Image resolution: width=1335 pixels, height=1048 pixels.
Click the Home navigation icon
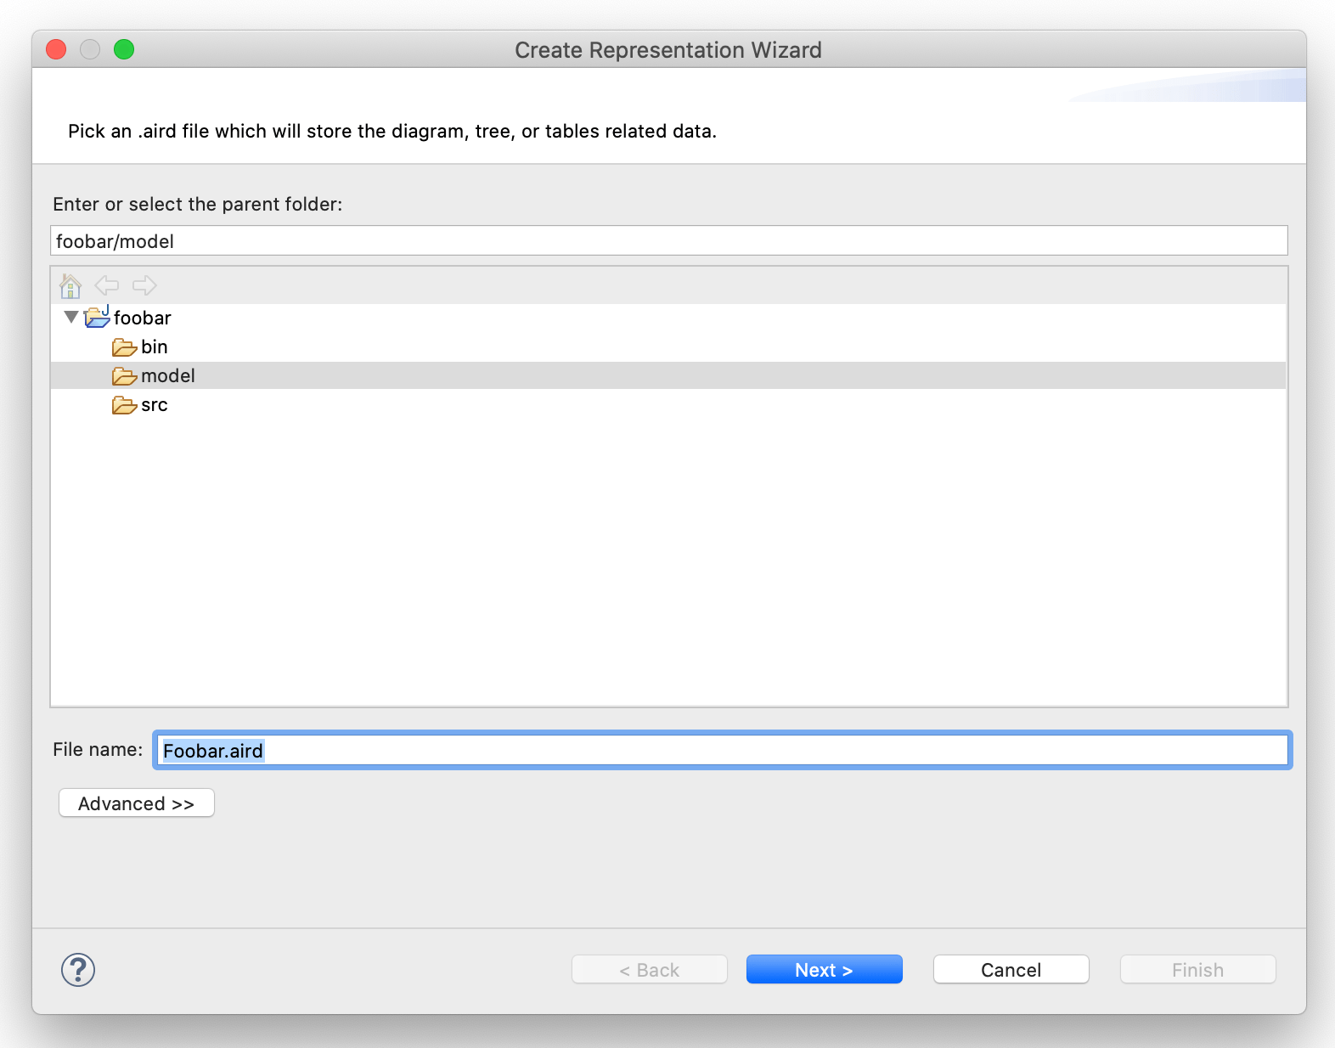point(70,286)
